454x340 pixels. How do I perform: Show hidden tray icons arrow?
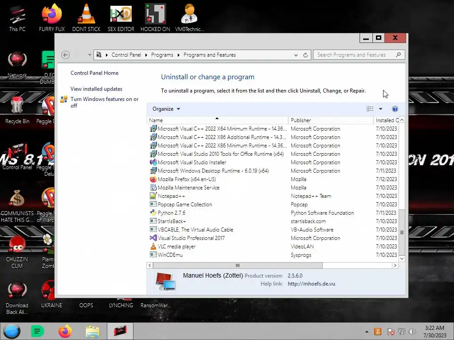tap(367, 332)
